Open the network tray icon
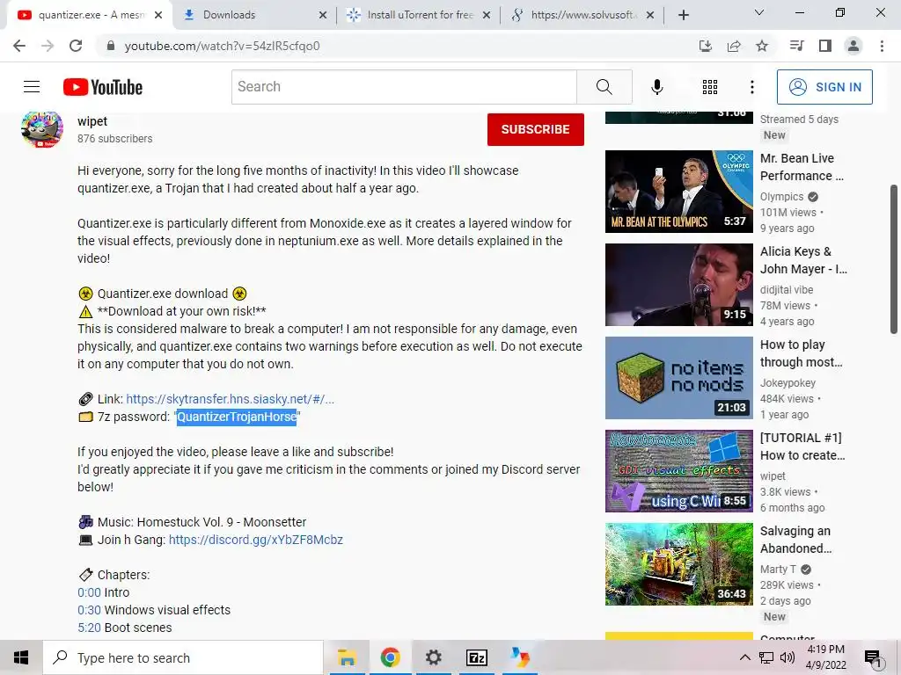Screen dimensions: 901x675 (x=766, y=657)
